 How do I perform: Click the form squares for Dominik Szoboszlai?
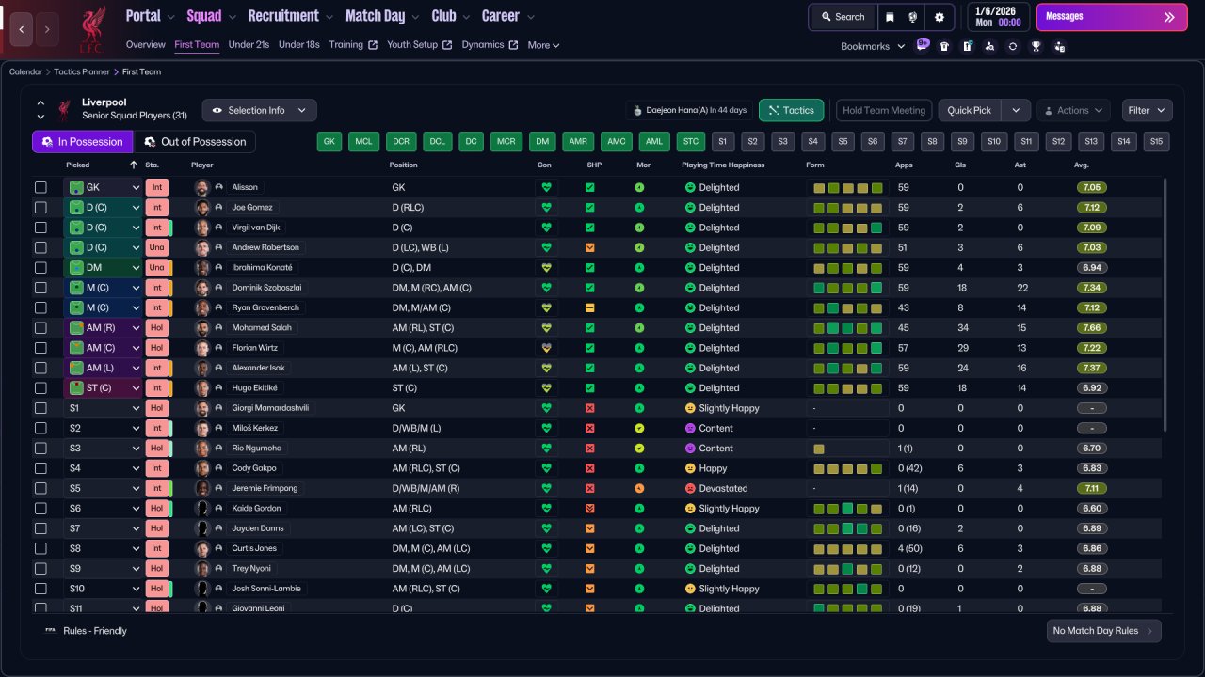point(848,288)
